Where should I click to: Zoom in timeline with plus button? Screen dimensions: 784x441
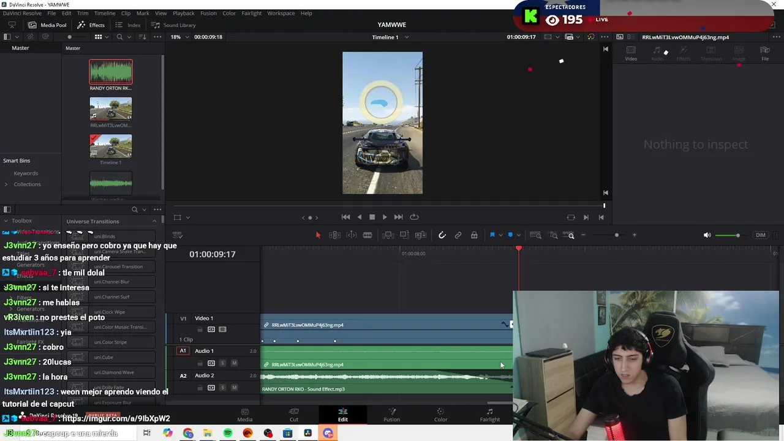634,235
